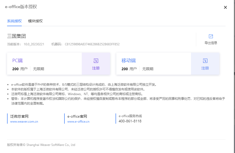Viewport: 235px width, 153px height.
Task: Click the bullet starting with 本软件的版权属于
Action: tap(78, 89)
